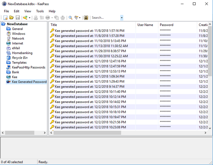213x165 pixels.
Task: Select entry generated at 12/1/2018 12:53:13 PM
Action: coord(90,72)
